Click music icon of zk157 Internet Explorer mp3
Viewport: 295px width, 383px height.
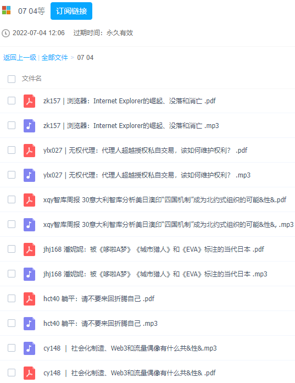point(29,125)
